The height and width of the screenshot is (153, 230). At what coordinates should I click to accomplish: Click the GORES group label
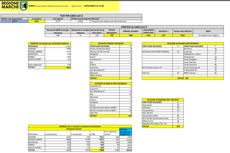(x=48, y=6)
